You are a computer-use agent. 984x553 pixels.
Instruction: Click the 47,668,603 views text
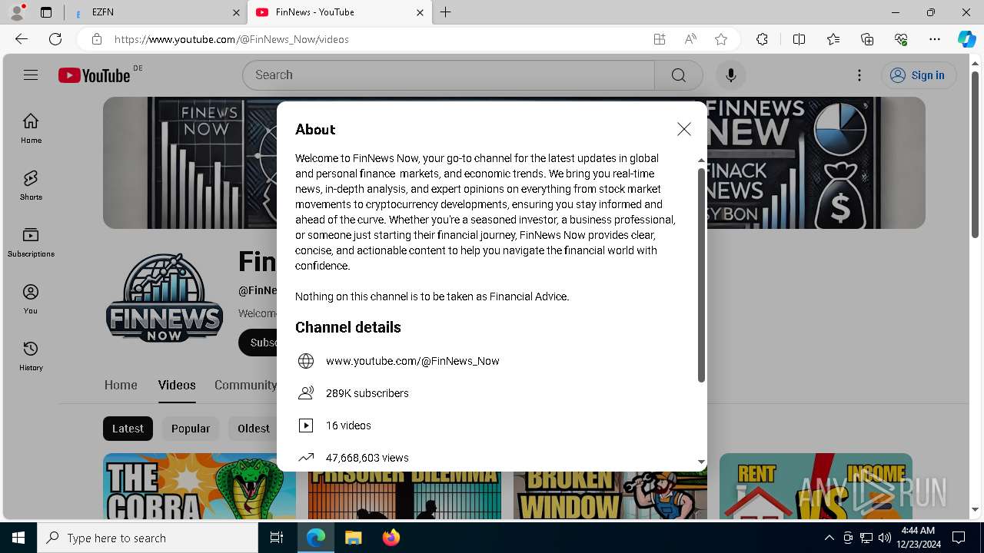(367, 458)
